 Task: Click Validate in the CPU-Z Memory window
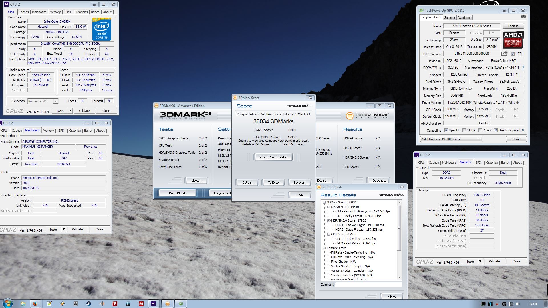pyautogui.click(x=494, y=261)
